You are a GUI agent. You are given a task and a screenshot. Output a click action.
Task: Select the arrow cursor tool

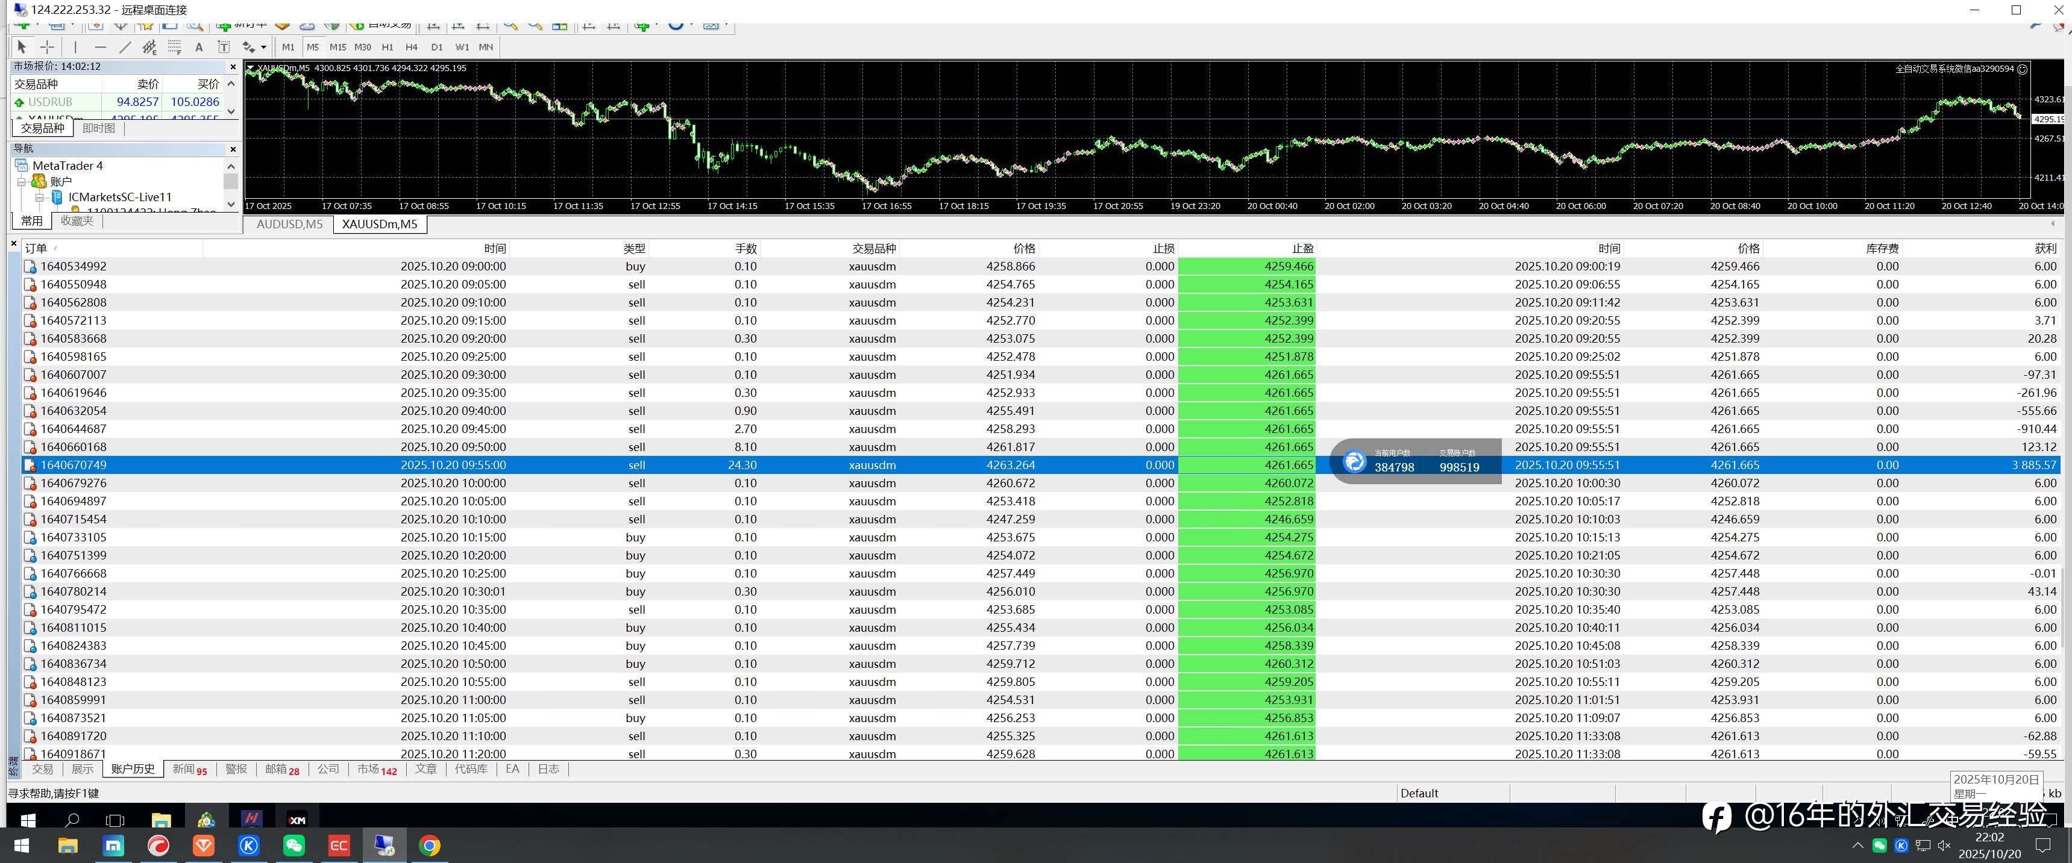point(22,48)
